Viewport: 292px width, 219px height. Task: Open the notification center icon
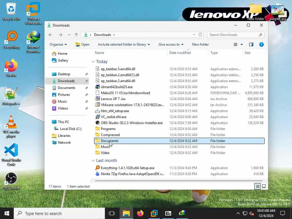(283, 213)
